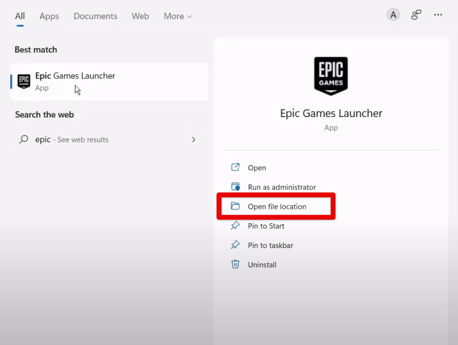Open the search feedback people icon
The image size is (458, 345).
pyautogui.click(x=416, y=15)
